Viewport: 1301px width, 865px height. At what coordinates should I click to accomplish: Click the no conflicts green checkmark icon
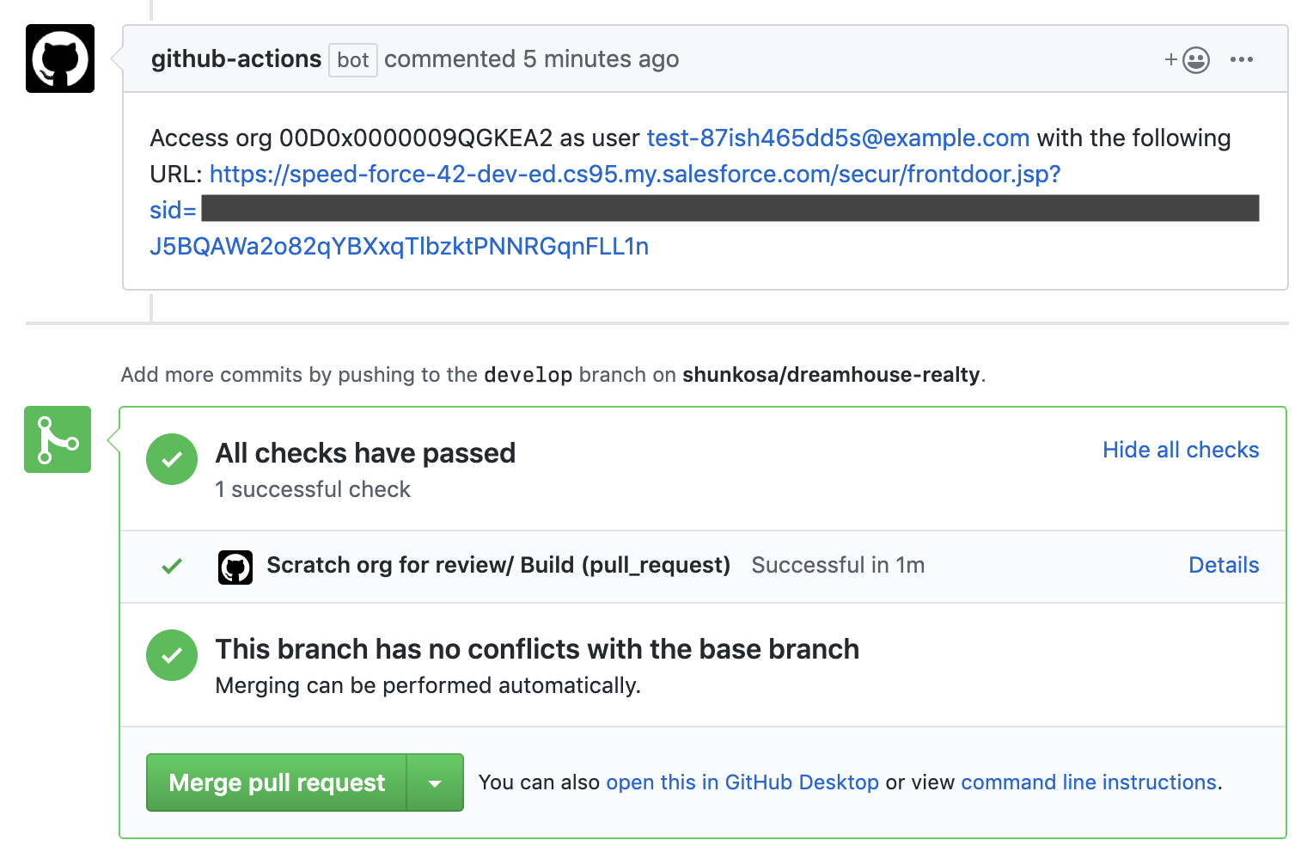click(x=172, y=655)
